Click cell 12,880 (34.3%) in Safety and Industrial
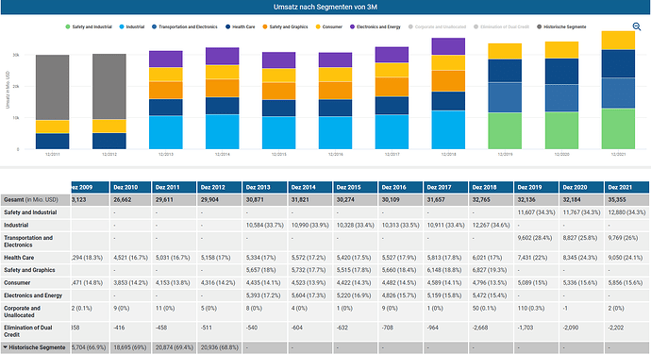This screenshot has width=651, height=354. pyautogui.click(x=626, y=212)
